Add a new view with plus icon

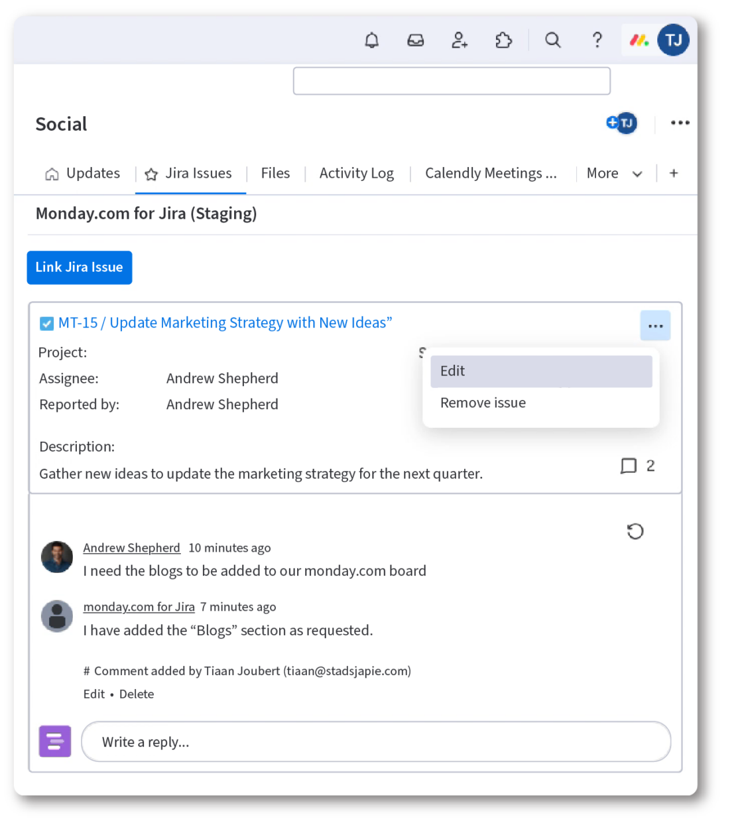point(674,173)
